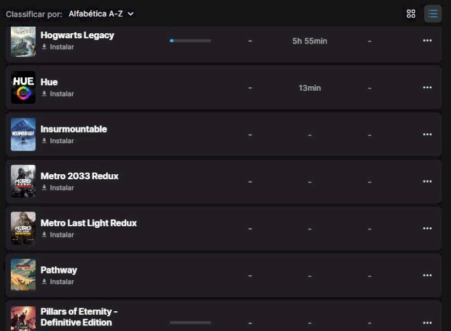
Task: Show options menu for Metro 2033 Redux
Action: click(427, 182)
